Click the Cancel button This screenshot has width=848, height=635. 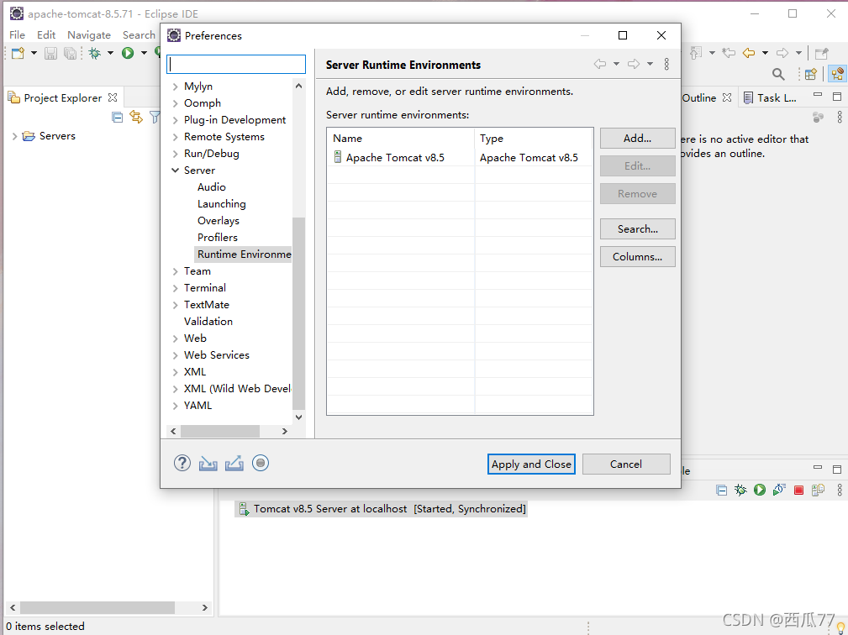pos(626,464)
